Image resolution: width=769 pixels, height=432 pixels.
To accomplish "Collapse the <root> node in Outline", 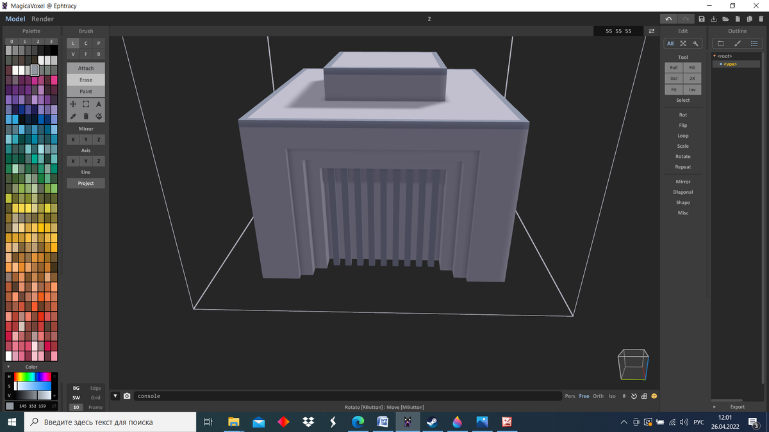I will tap(715, 56).
